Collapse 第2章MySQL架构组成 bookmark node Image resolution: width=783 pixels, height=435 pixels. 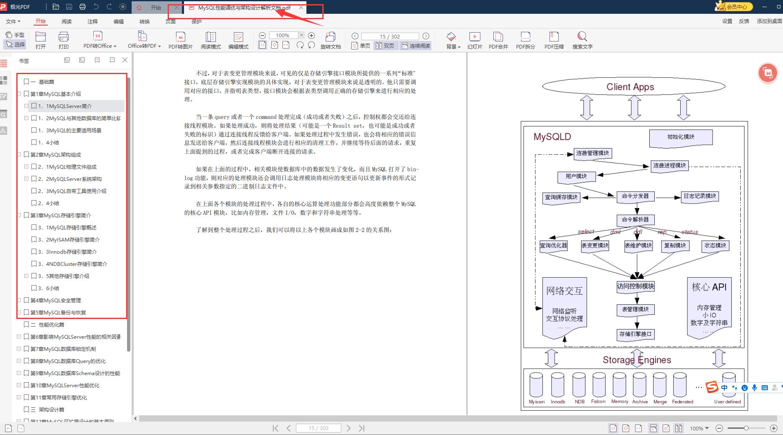(x=19, y=154)
